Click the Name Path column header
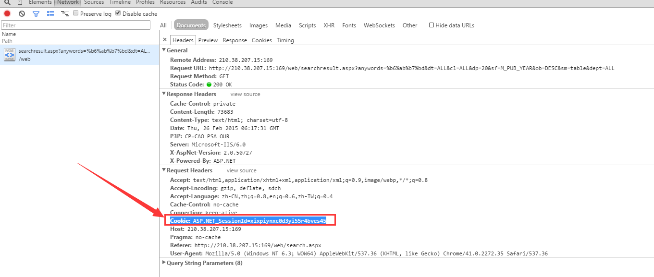 coord(79,37)
